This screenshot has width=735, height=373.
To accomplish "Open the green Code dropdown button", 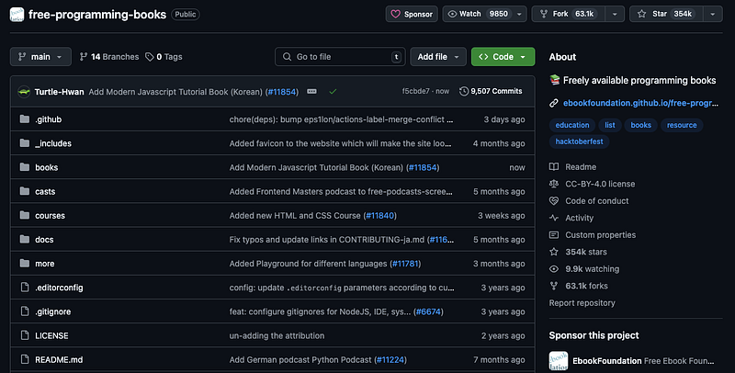I will [x=503, y=57].
